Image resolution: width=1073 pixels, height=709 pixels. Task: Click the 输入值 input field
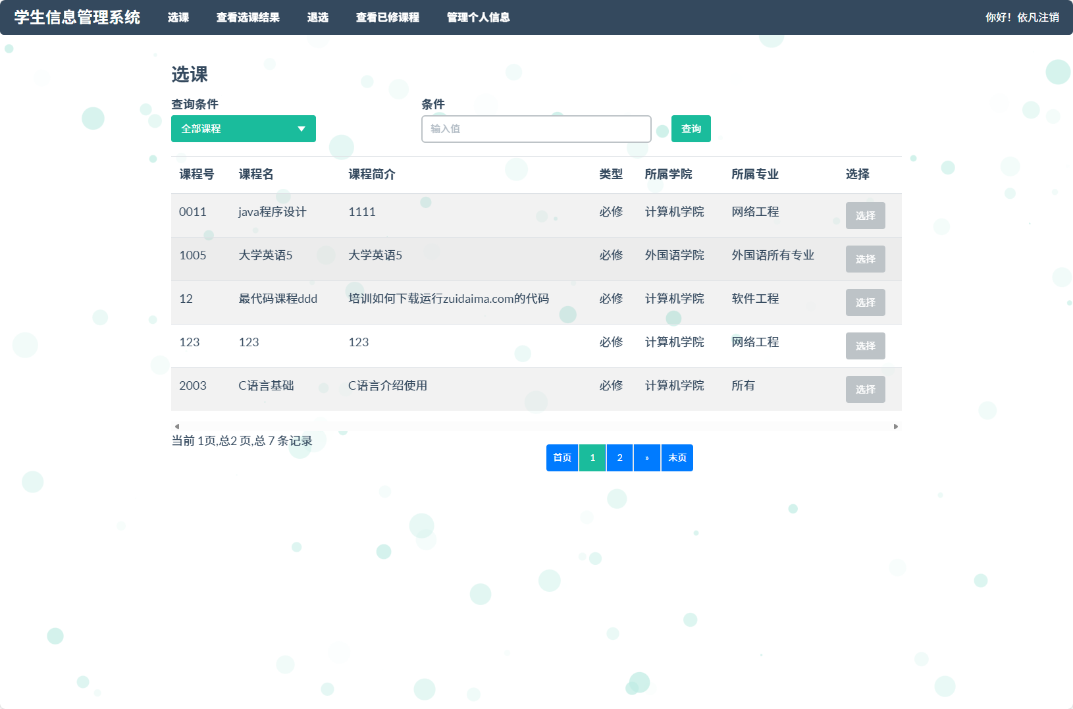(536, 128)
